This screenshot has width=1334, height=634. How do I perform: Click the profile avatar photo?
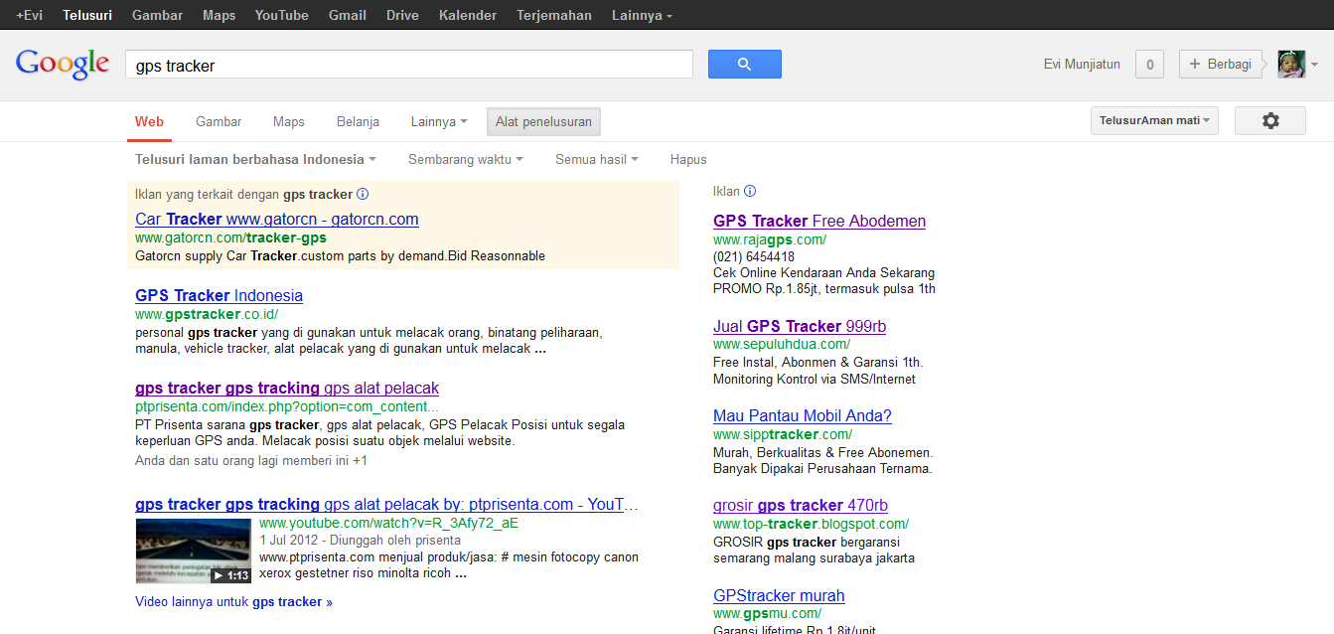coord(1291,65)
